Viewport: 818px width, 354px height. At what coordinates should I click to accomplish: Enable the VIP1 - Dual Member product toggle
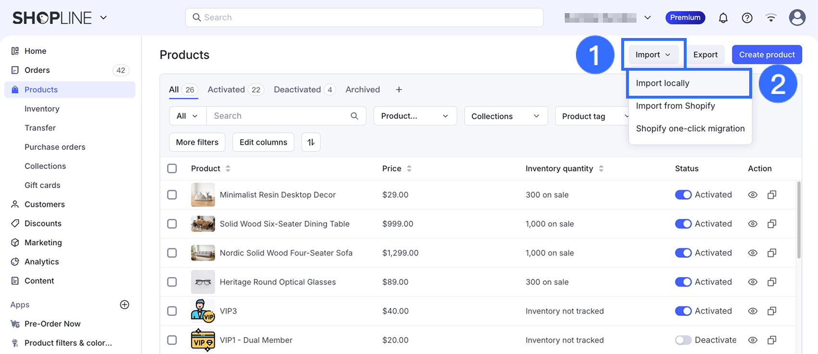click(683, 340)
